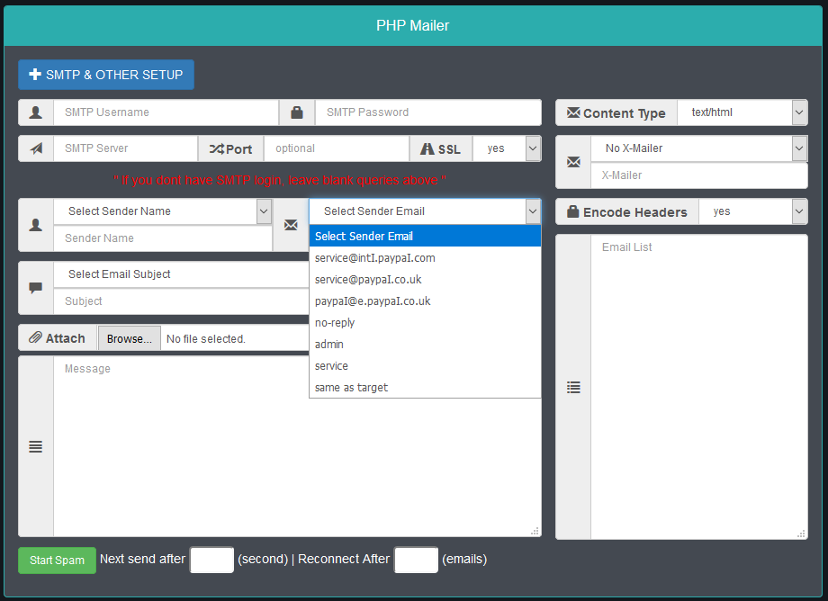The image size is (828, 601).
Task: Click the list icon left of Email List
Action: click(573, 387)
